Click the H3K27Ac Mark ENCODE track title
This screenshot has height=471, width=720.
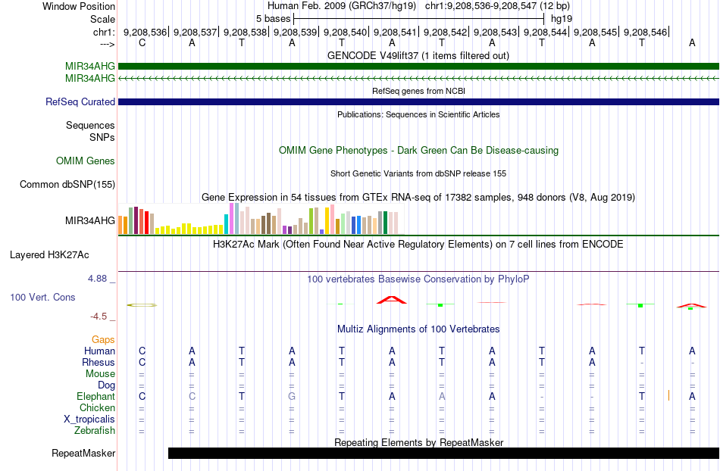click(418, 244)
